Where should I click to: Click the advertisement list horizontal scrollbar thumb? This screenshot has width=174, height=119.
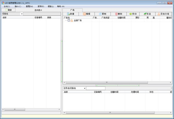107,82
